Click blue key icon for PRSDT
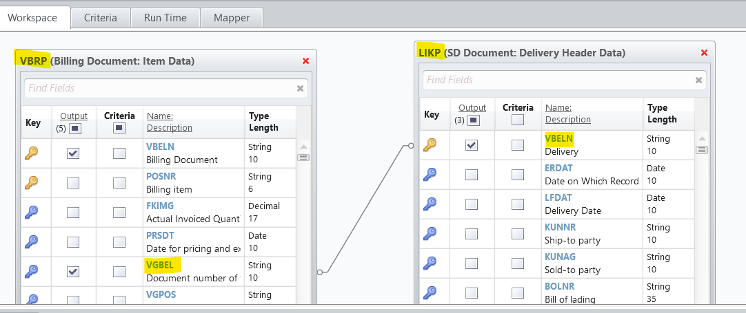The image size is (746, 313). click(x=32, y=241)
